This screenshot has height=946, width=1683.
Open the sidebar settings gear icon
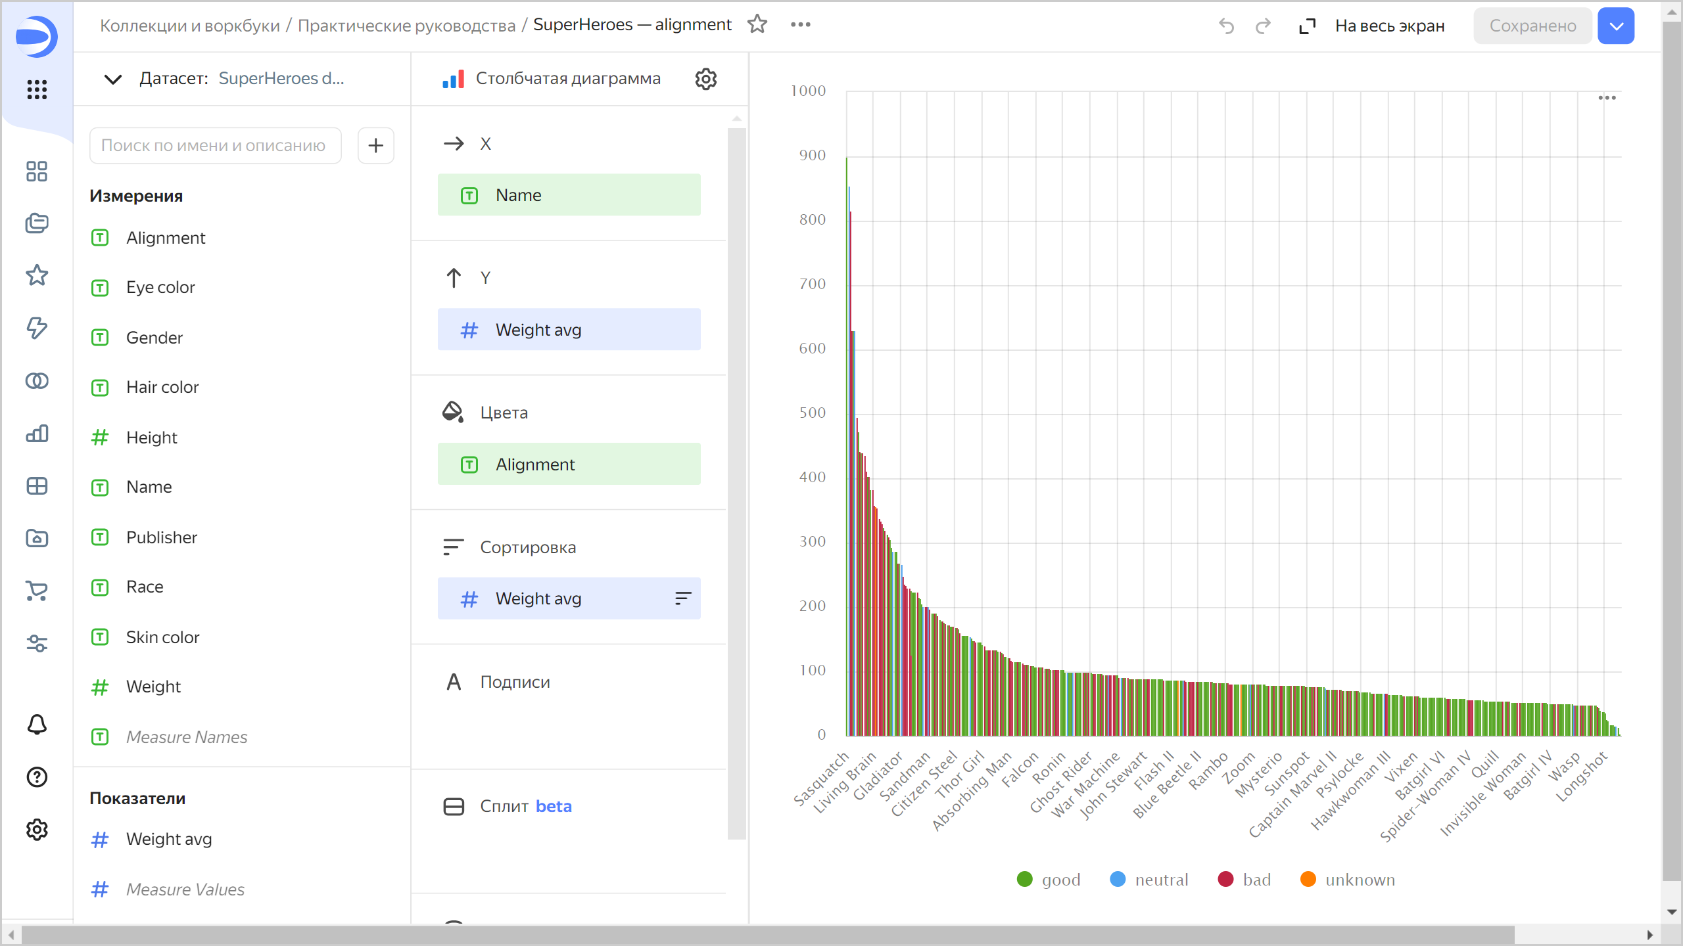pos(37,830)
